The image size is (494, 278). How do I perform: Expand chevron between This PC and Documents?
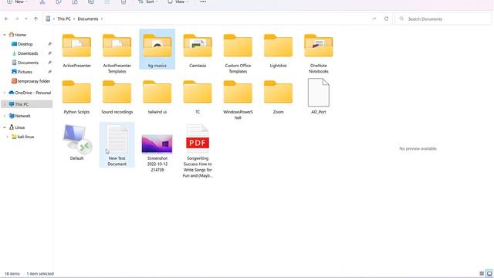(x=74, y=19)
